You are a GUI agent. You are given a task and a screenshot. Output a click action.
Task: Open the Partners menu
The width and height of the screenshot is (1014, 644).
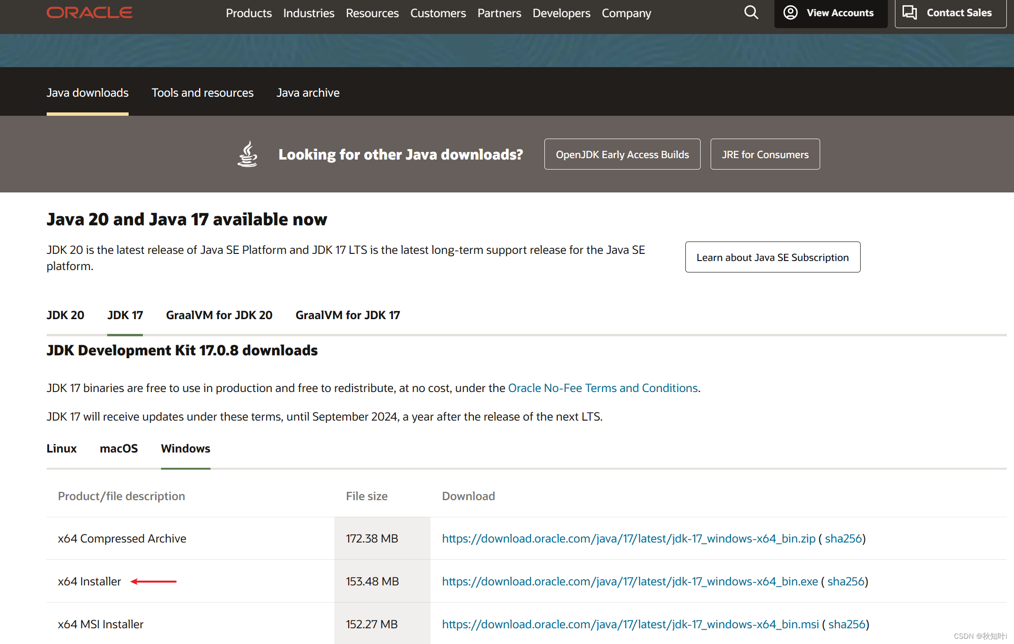[x=499, y=13]
